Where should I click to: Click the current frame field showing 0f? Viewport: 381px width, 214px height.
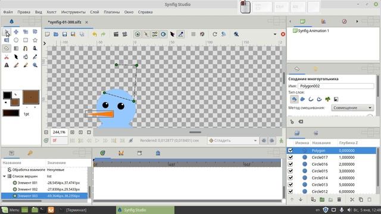pyautogui.click(x=59, y=140)
